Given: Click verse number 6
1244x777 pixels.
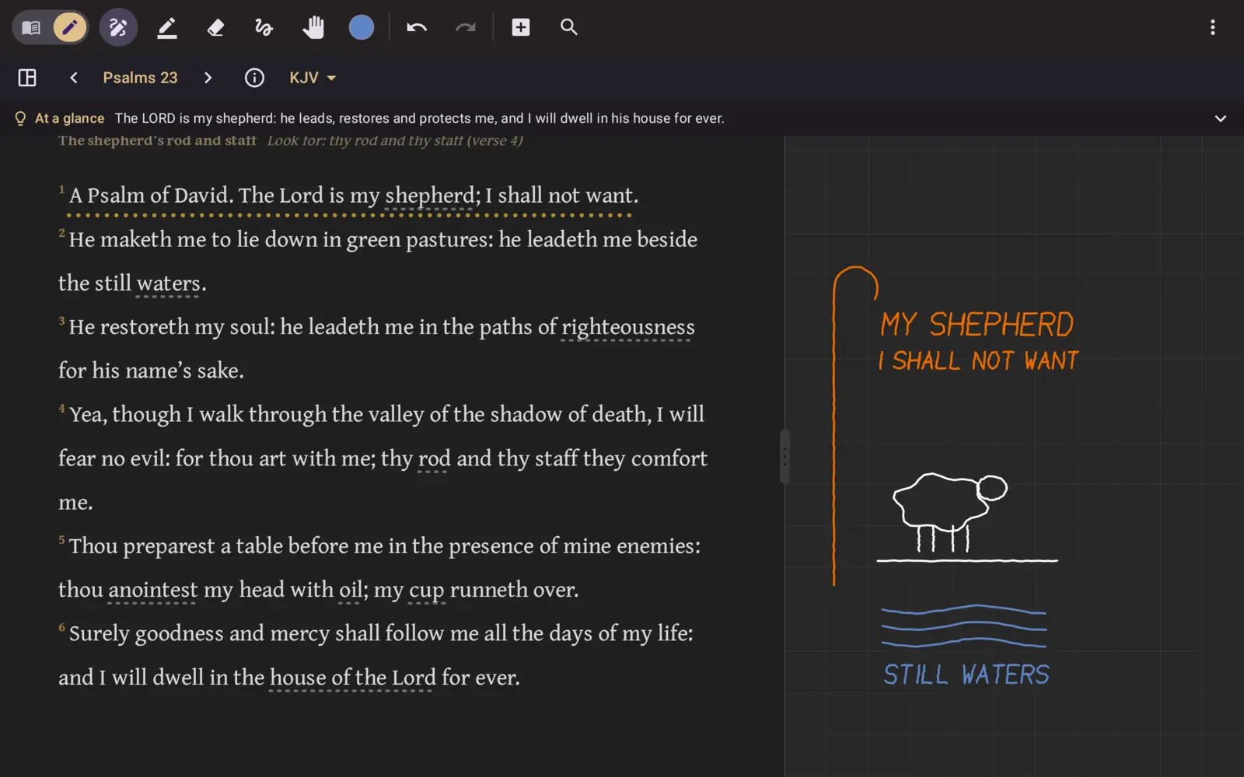Looking at the screenshot, I should click(62, 627).
